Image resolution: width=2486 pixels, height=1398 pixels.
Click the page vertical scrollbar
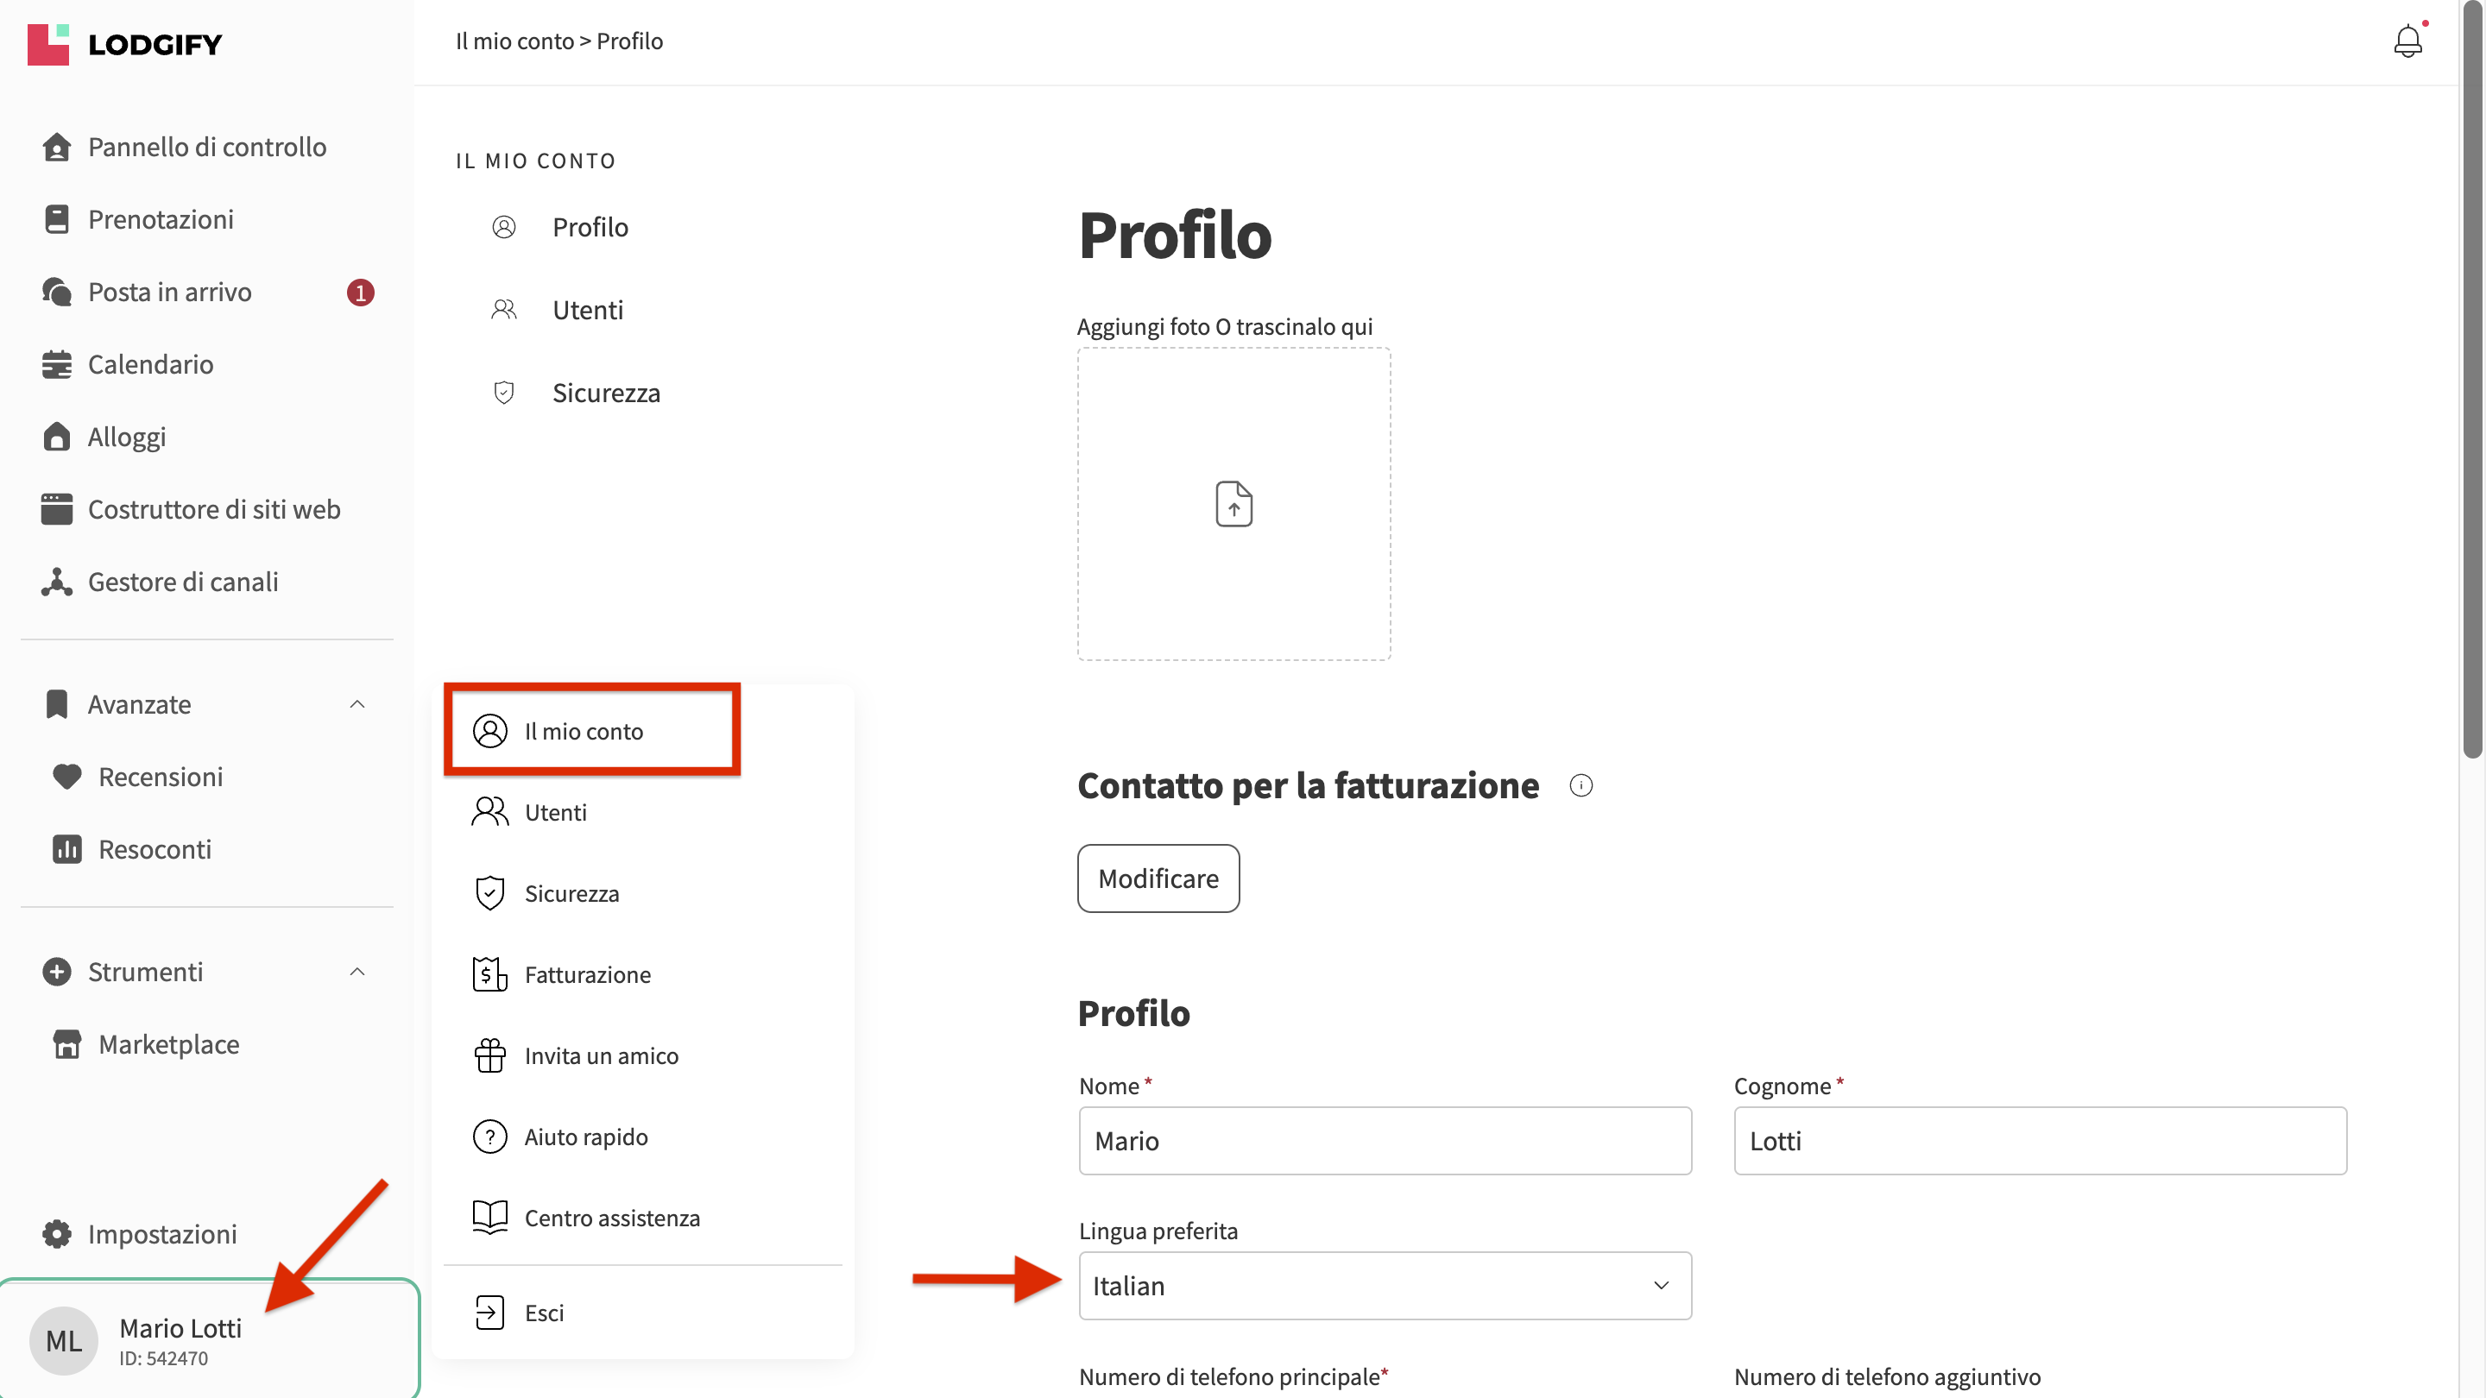click(x=2471, y=380)
